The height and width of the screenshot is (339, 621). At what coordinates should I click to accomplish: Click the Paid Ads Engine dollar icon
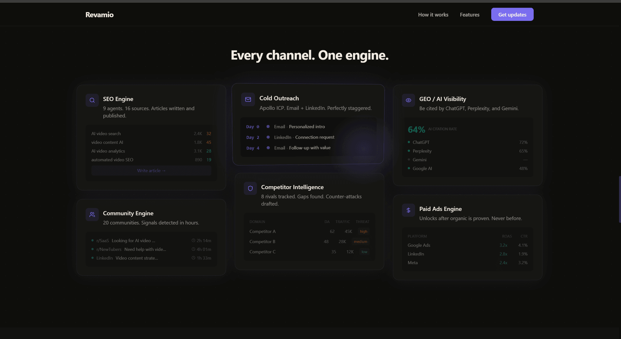(x=408, y=210)
